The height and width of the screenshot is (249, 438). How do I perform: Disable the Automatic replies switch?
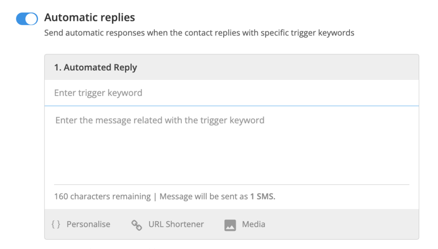coord(27,19)
